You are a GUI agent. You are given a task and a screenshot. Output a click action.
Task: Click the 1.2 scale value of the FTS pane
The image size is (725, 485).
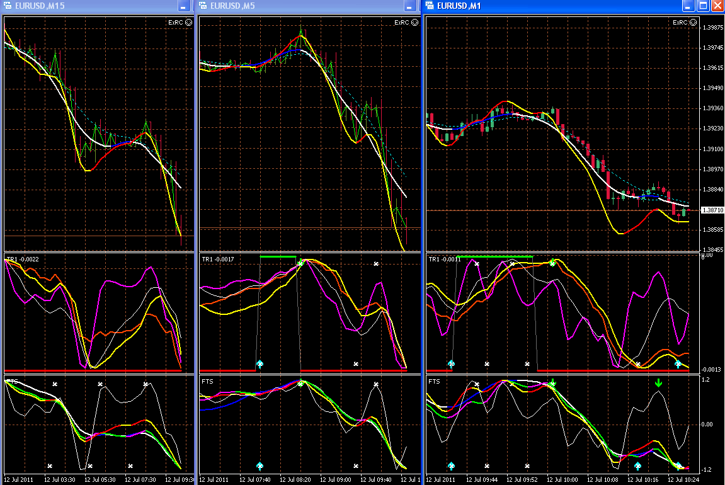pos(705,380)
